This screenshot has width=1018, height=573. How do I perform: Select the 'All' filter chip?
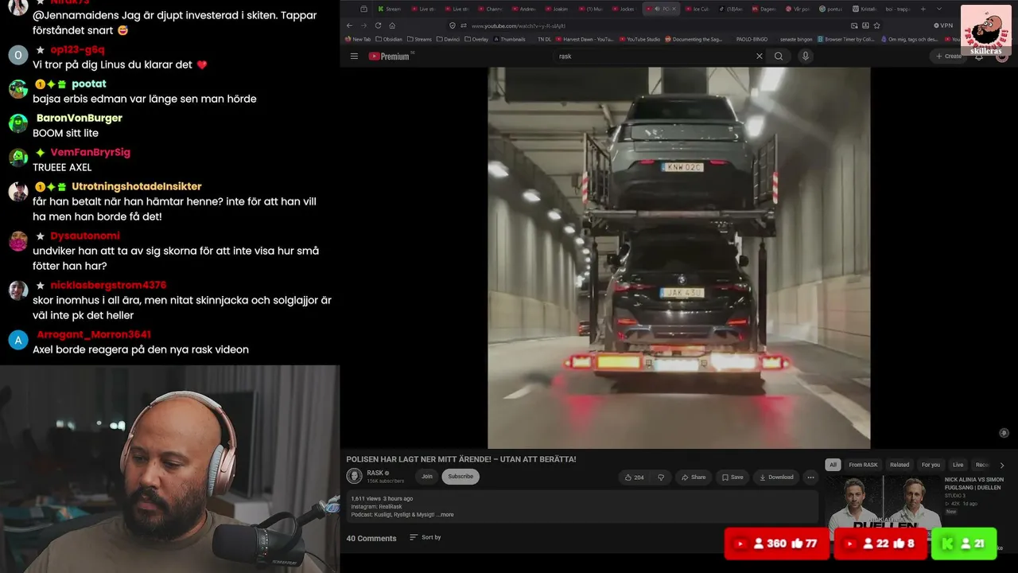pyautogui.click(x=833, y=465)
